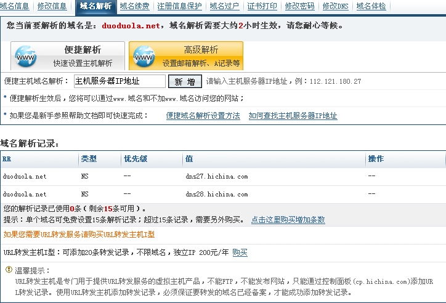This screenshot has height=303, width=446.
Task: Switch to the 修改信息 tab
Action: pyautogui.click(x=52, y=6)
